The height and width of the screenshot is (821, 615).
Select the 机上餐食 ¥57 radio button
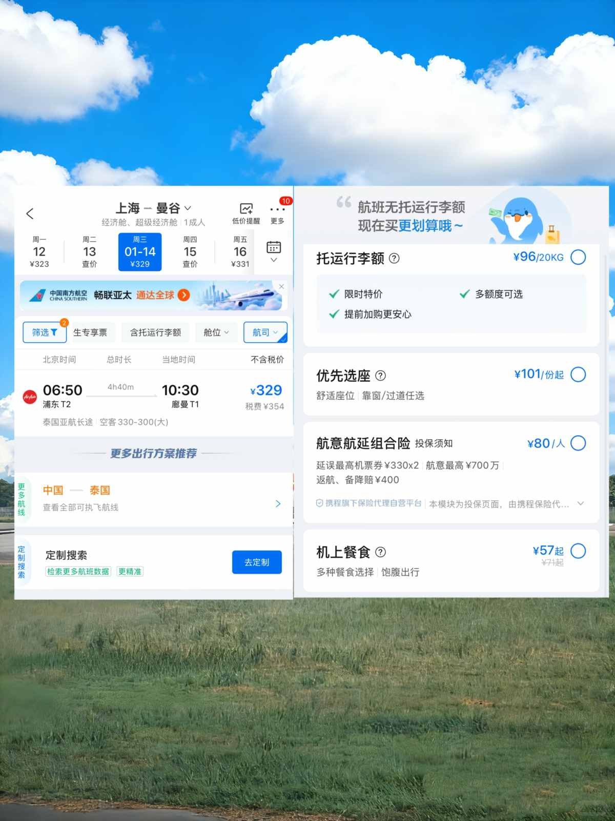click(578, 551)
